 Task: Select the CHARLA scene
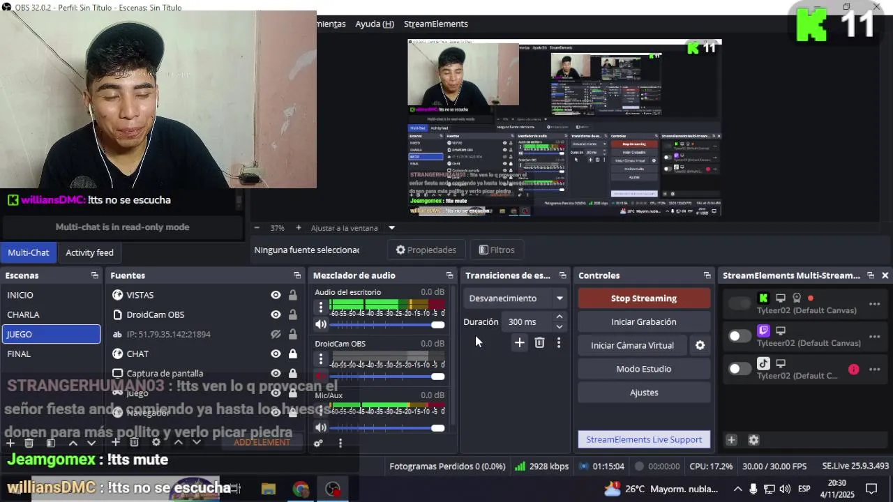click(x=50, y=314)
